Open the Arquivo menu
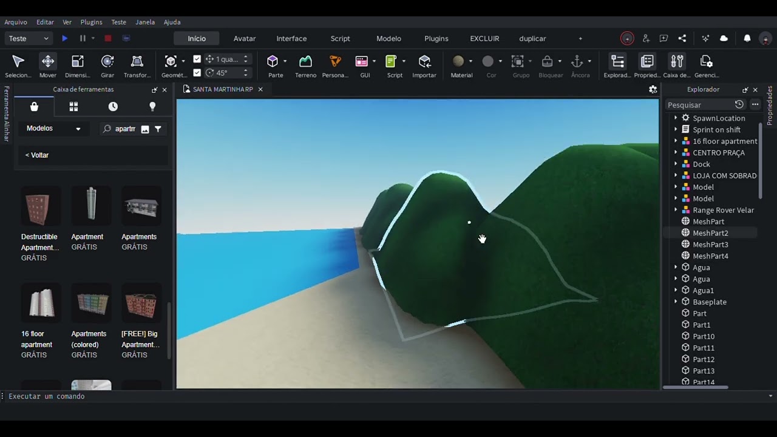777x437 pixels. [16, 22]
